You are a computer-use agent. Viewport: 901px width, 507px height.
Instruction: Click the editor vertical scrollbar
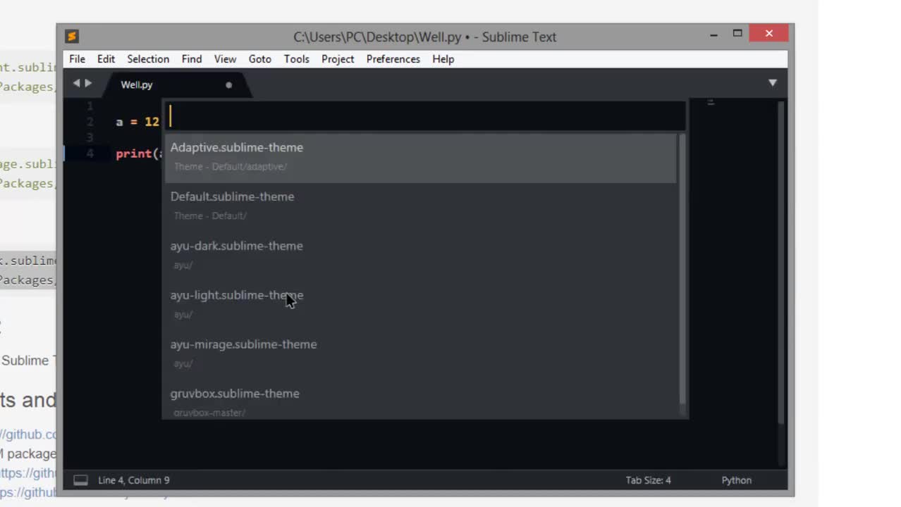point(780,262)
